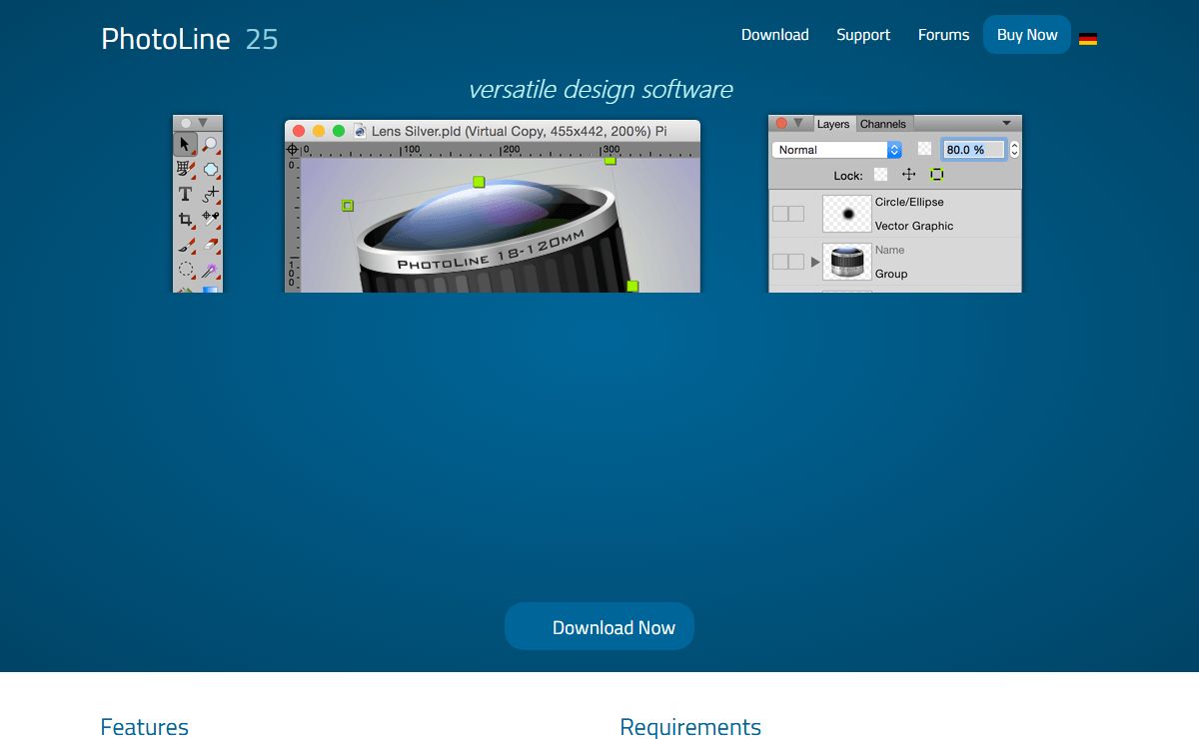
Task: Close the toolbox with gray circle button
Action: click(x=186, y=123)
